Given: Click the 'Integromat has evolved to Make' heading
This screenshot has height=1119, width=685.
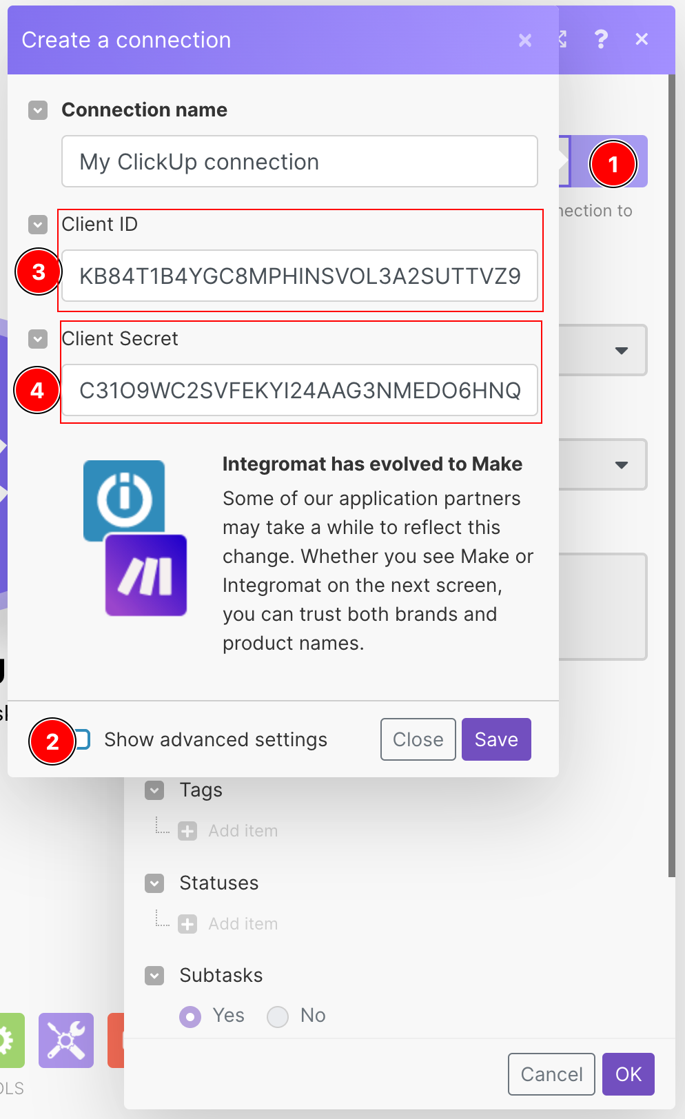Looking at the screenshot, I should (372, 464).
